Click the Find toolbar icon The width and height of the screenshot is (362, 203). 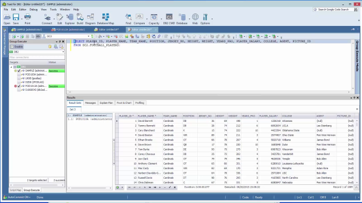(128, 19)
